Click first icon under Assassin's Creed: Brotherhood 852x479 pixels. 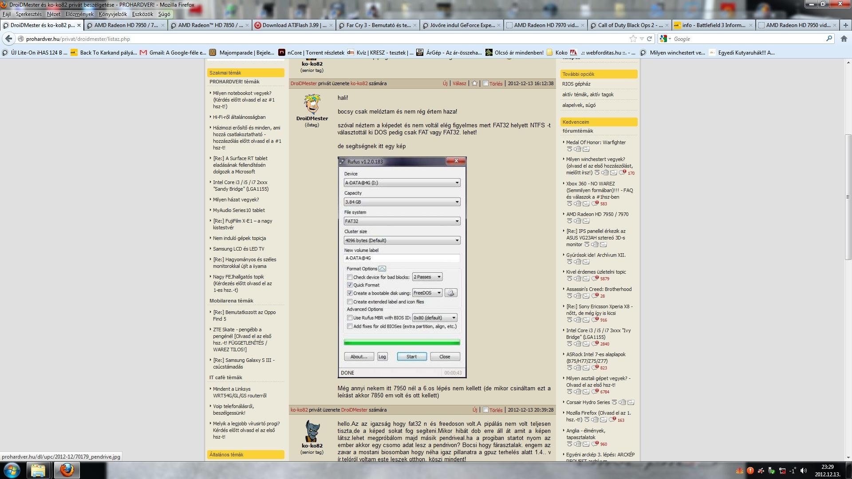tap(569, 296)
